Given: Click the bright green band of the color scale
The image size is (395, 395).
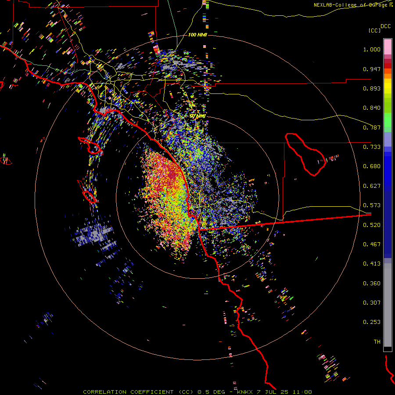Looking at the screenshot, I should [x=388, y=120].
